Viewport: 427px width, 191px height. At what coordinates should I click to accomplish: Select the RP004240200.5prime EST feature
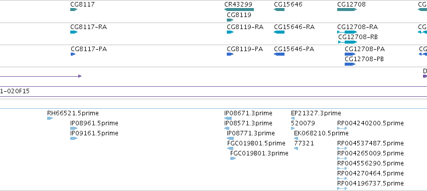tap(342, 128)
